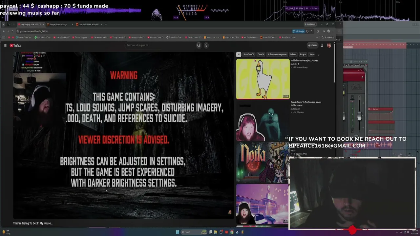Image resolution: width=420 pixels, height=236 pixels.
Task: Open Steam from the taskbar
Action: tap(237, 232)
